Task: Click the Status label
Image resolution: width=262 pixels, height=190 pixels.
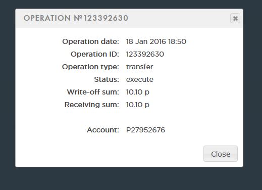Action: coord(107,79)
